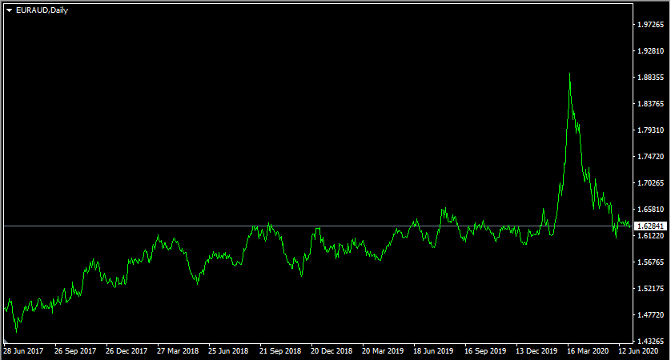Image resolution: width=671 pixels, height=360 pixels.
Task: Select the 28 Jun 2017 date label
Action: 23,351
